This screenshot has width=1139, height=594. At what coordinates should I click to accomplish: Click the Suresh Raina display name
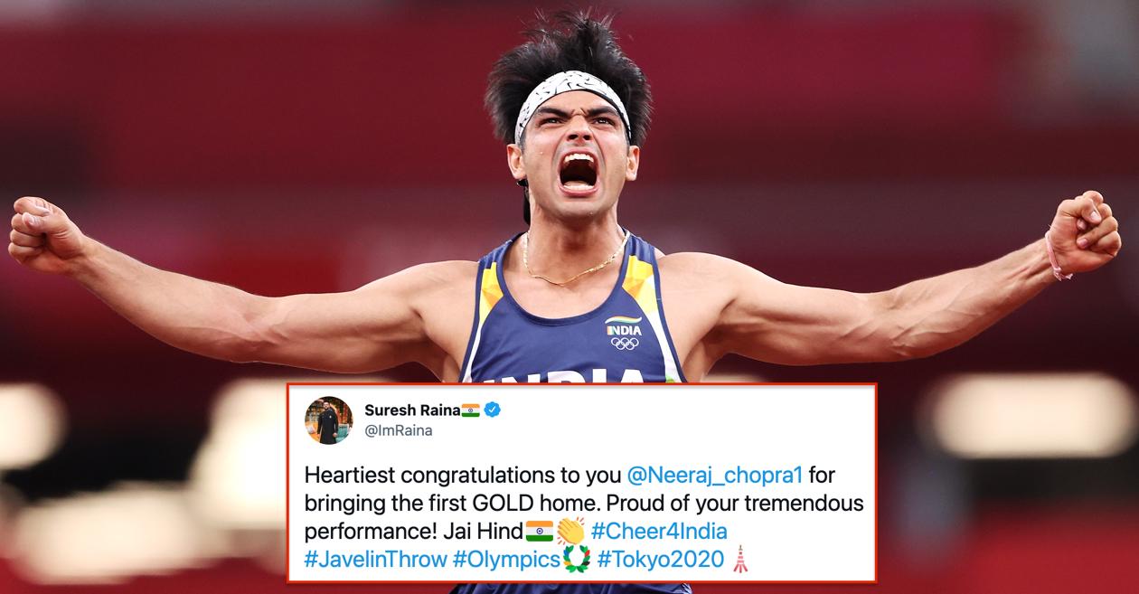[411, 410]
